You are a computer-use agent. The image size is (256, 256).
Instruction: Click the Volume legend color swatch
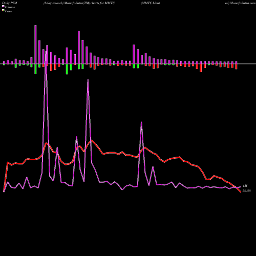[3, 6]
